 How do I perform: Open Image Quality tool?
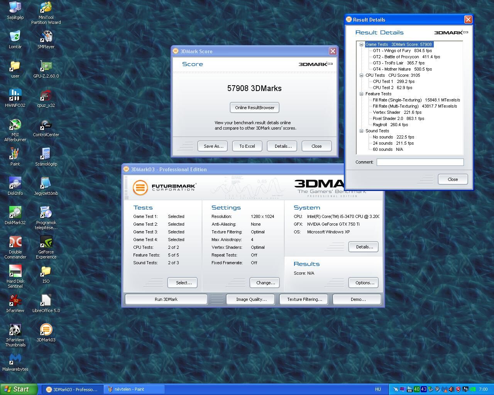(x=251, y=299)
